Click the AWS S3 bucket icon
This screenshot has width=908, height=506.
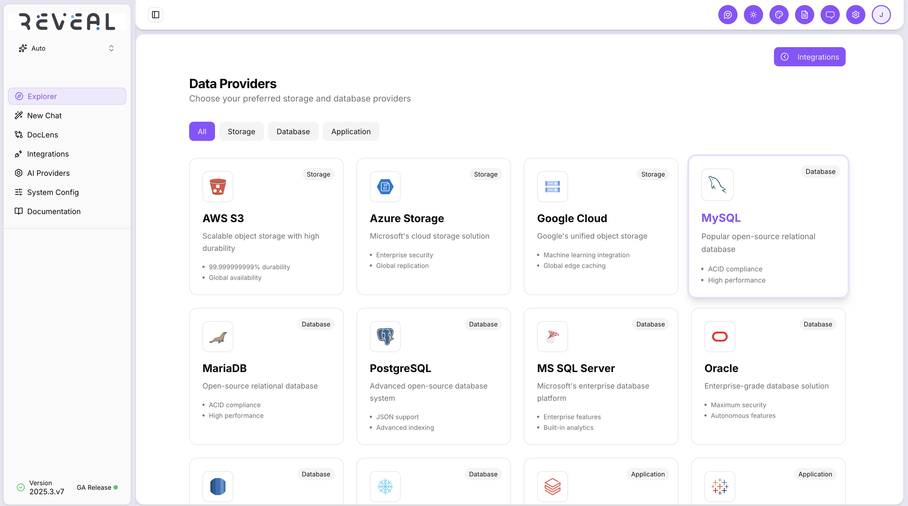[x=218, y=187]
